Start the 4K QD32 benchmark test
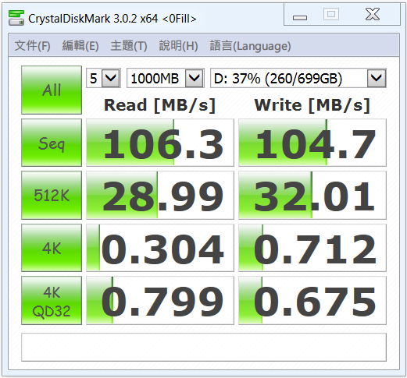This screenshot has width=407, height=378. coord(52,301)
